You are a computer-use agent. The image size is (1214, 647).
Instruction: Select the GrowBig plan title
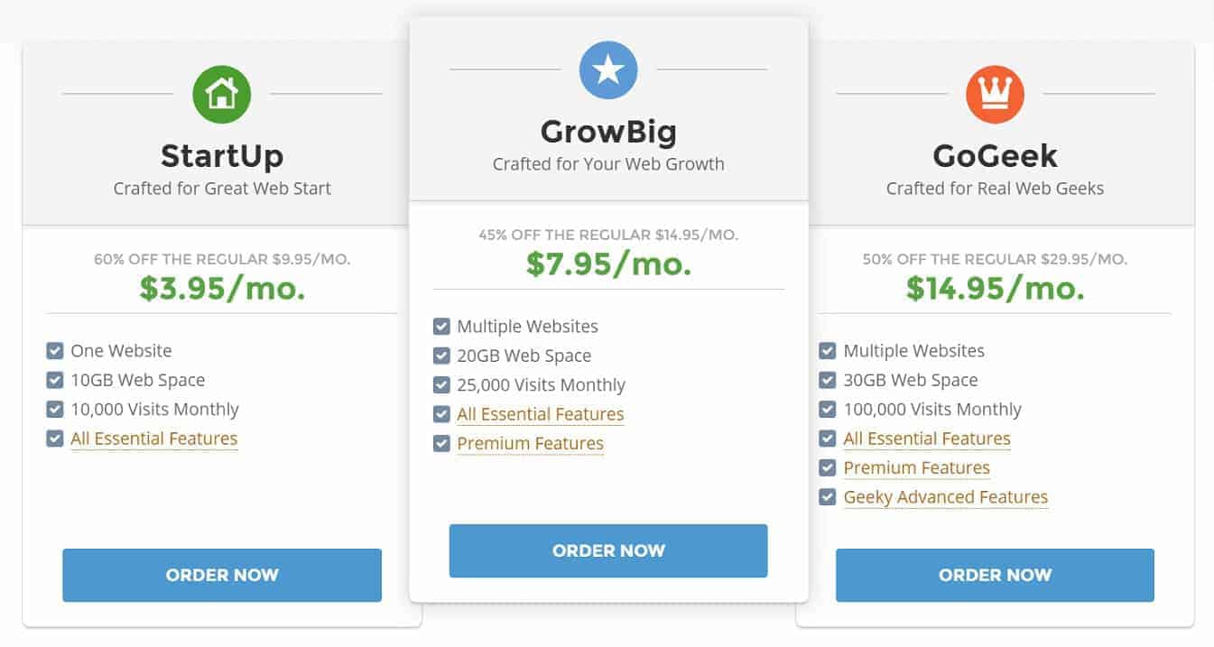pyautogui.click(x=608, y=133)
